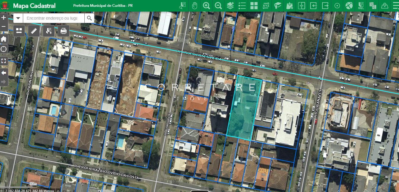
Task: Go back to previous map extent
Action: [4, 73]
